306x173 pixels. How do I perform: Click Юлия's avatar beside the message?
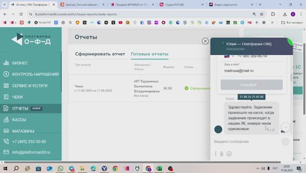click(x=218, y=130)
